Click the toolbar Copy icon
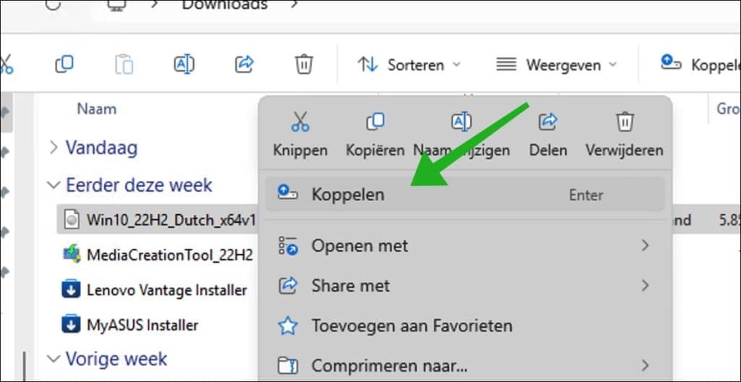This screenshot has width=741, height=382. pyautogui.click(x=64, y=64)
